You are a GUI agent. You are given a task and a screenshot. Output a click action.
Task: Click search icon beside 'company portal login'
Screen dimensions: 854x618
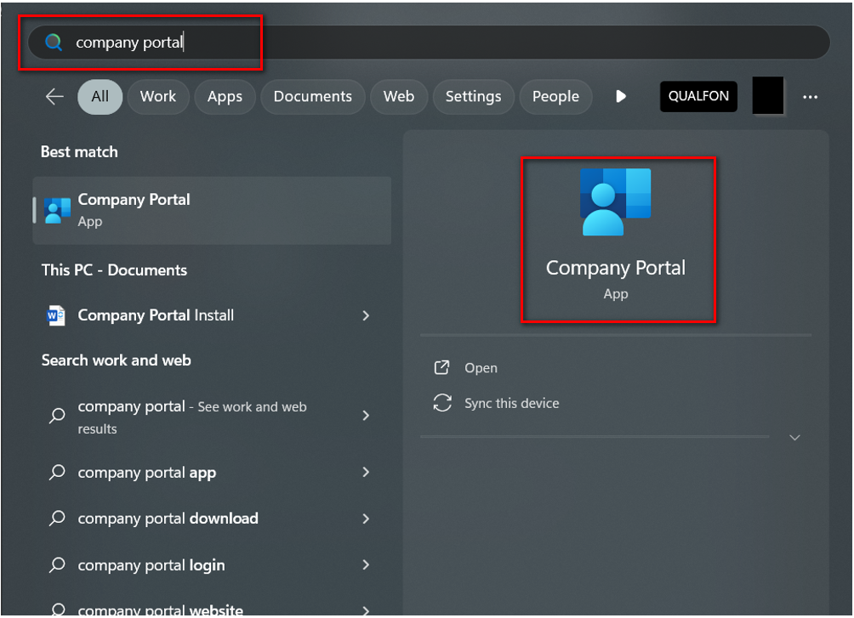click(x=57, y=564)
